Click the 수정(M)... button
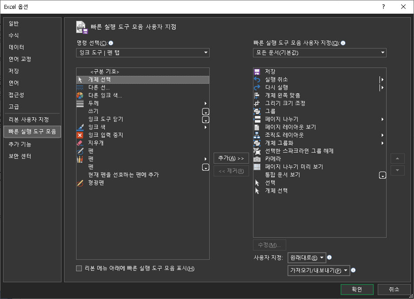The height and width of the screenshot is (299, 414). tap(269, 245)
